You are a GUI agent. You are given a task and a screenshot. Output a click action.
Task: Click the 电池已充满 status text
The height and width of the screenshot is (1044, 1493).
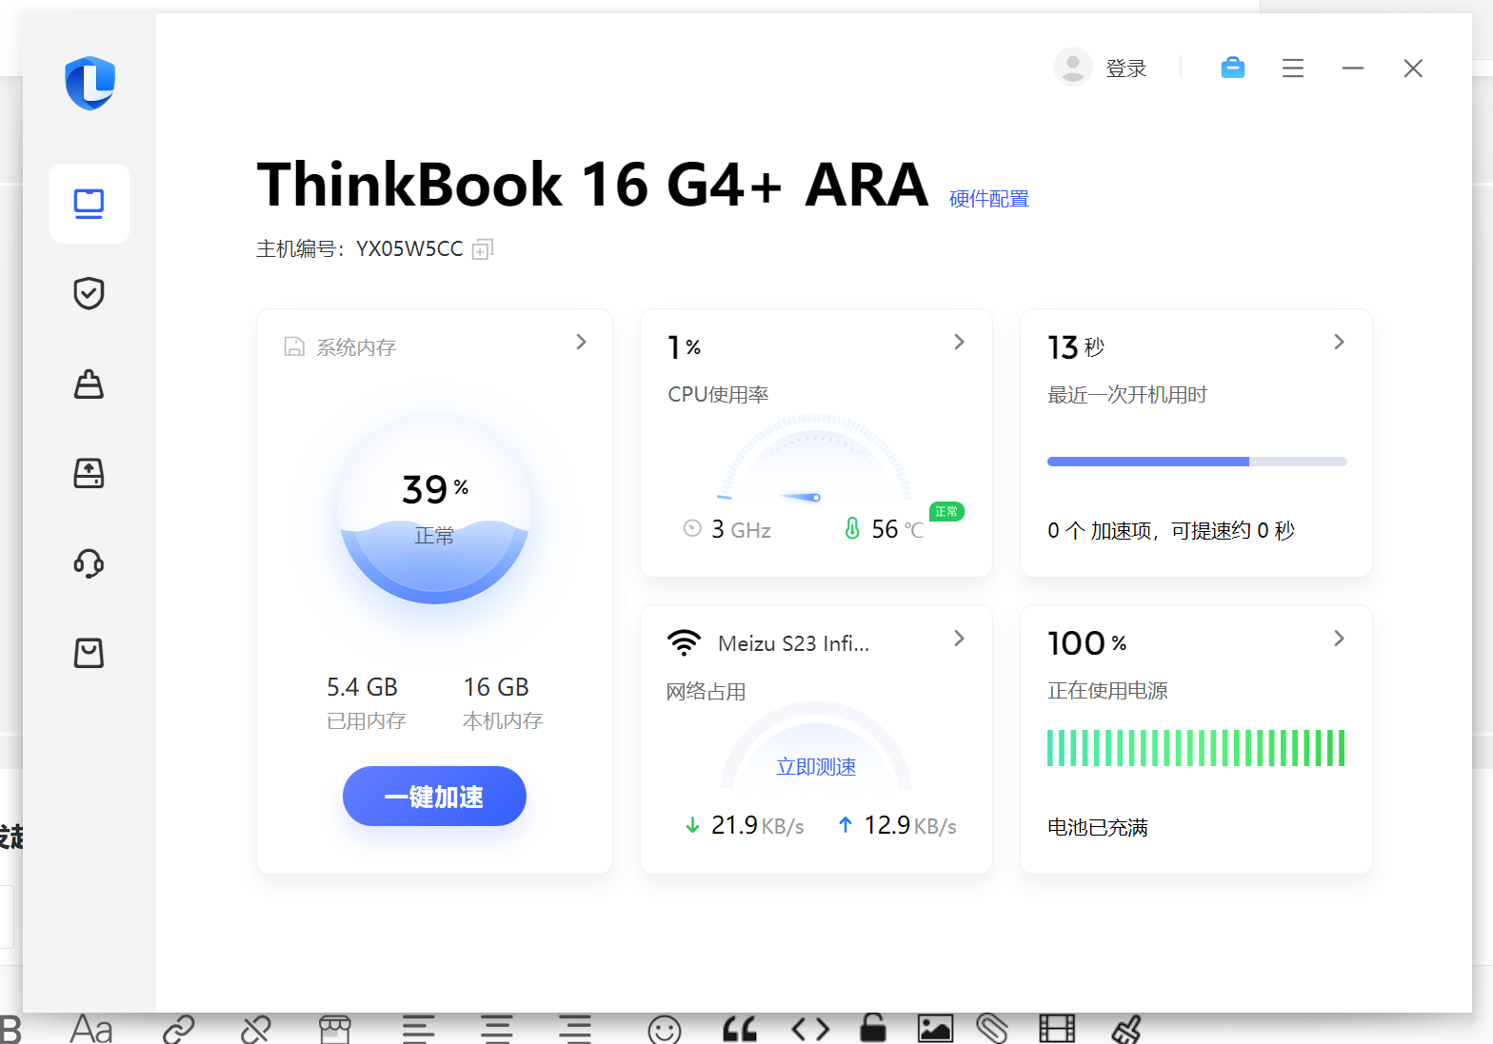tap(1097, 827)
